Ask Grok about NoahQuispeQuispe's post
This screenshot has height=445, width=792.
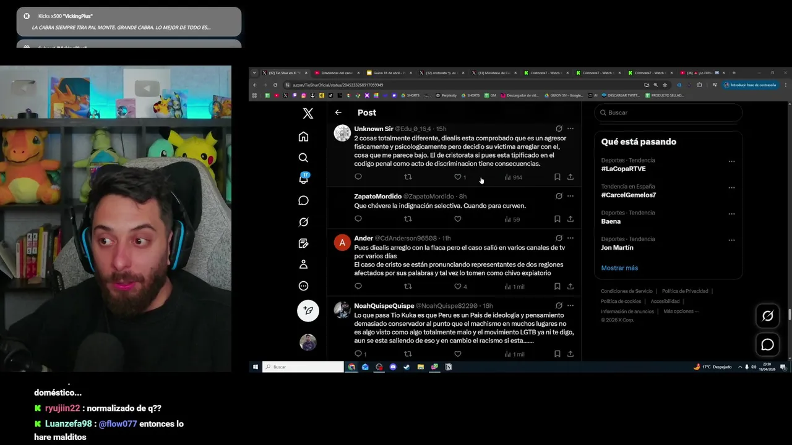[x=559, y=305]
